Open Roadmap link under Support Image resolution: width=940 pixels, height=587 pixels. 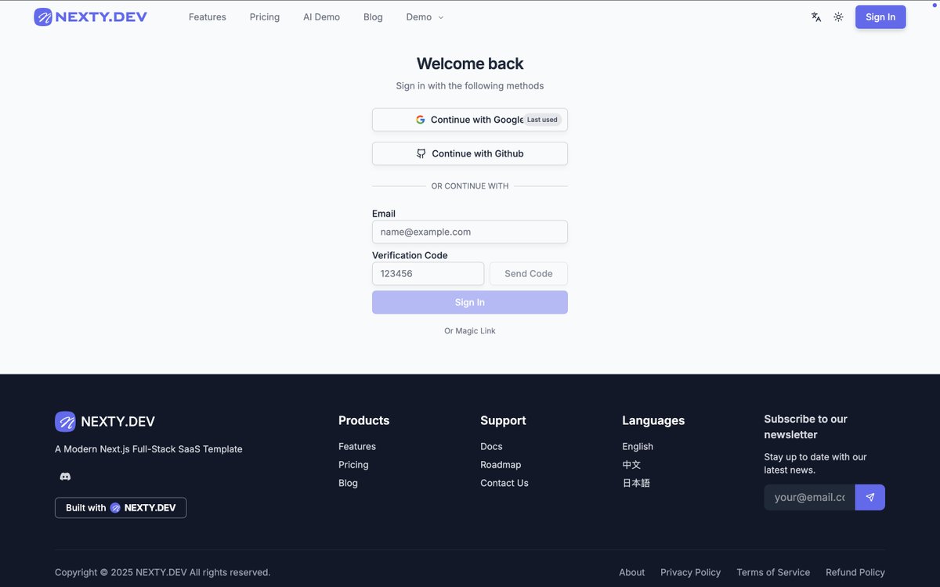[x=501, y=465]
